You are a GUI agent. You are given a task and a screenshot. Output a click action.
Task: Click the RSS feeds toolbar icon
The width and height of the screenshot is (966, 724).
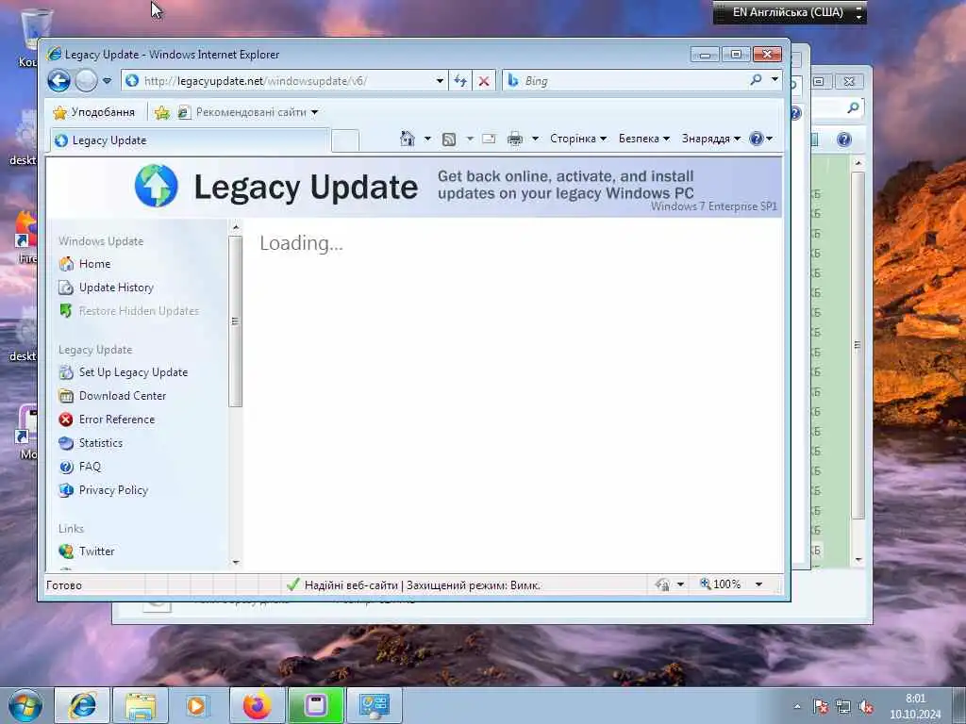(x=449, y=140)
